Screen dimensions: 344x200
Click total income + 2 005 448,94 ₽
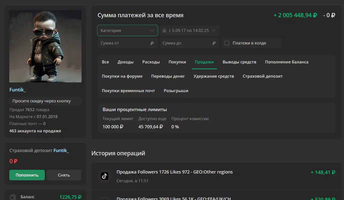[x=295, y=15]
